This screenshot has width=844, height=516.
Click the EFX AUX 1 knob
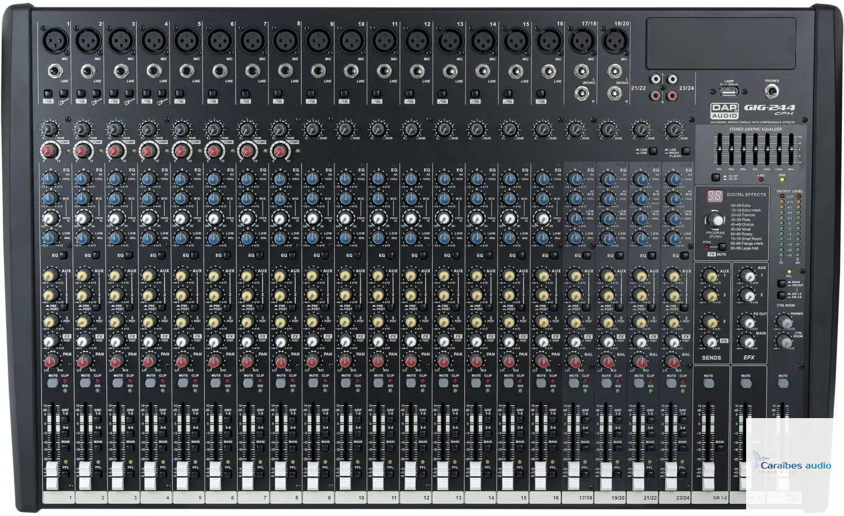click(747, 276)
